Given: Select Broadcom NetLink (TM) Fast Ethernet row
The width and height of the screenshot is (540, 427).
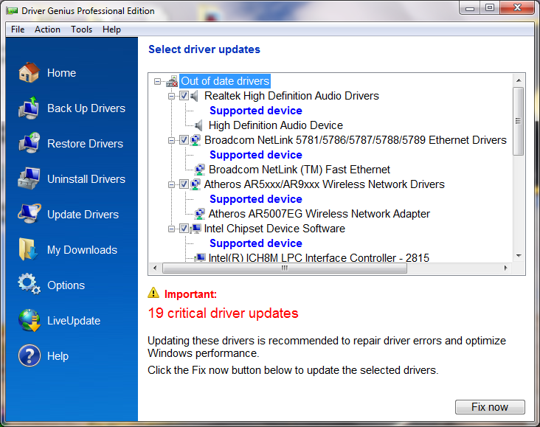Looking at the screenshot, I should [299, 170].
